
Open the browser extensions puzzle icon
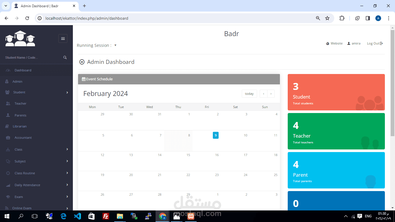click(342, 18)
